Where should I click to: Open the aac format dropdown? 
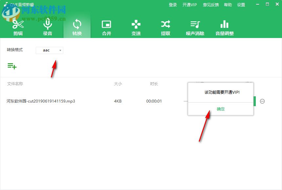49,50
